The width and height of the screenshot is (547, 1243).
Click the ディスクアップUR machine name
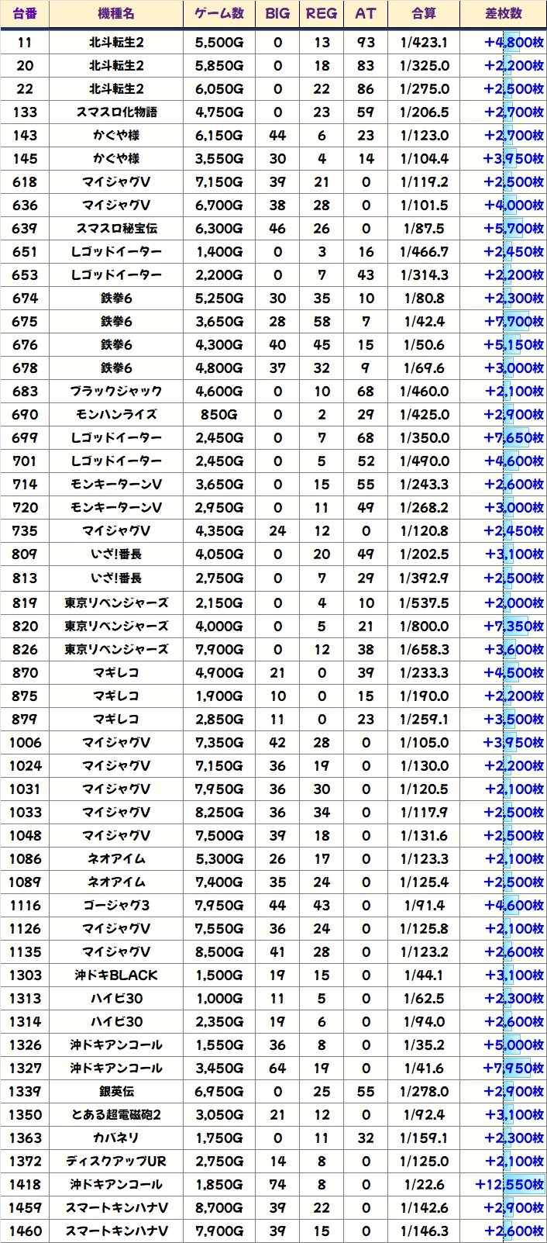coord(116,1162)
